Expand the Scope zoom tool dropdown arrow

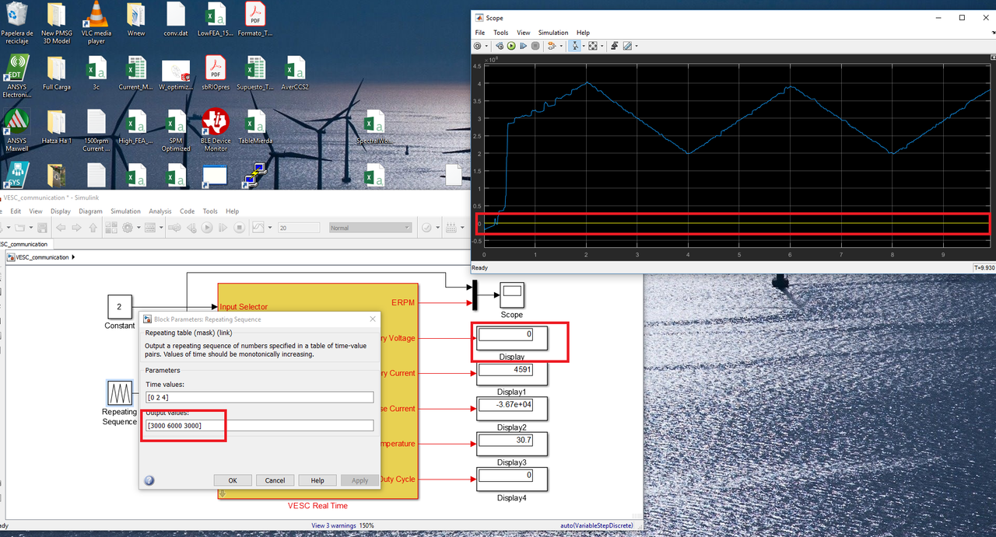tap(584, 46)
